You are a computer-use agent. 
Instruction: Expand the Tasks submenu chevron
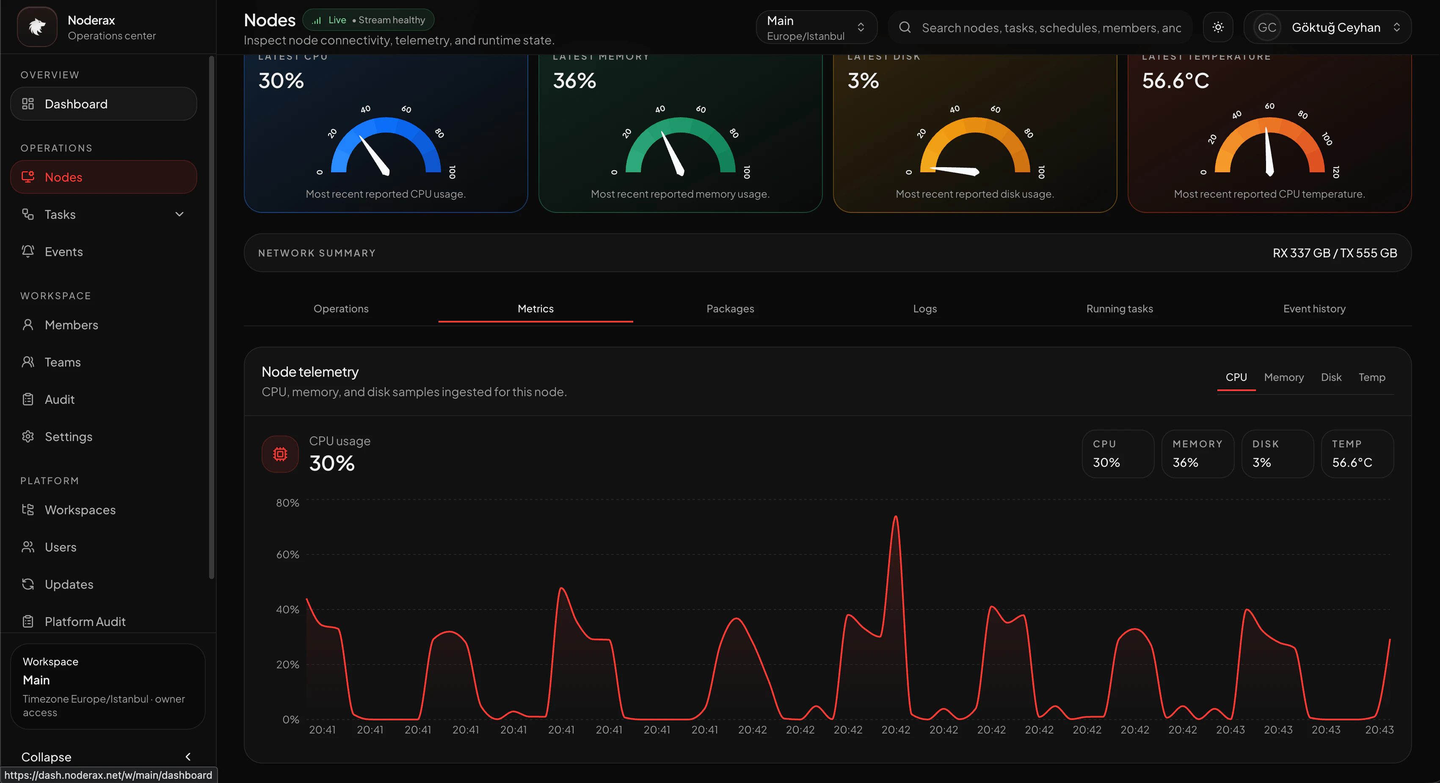179,214
